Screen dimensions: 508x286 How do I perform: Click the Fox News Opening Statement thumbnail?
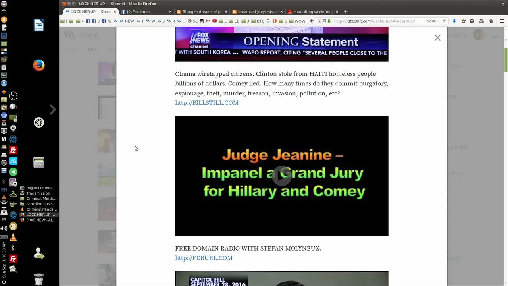(282, 44)
